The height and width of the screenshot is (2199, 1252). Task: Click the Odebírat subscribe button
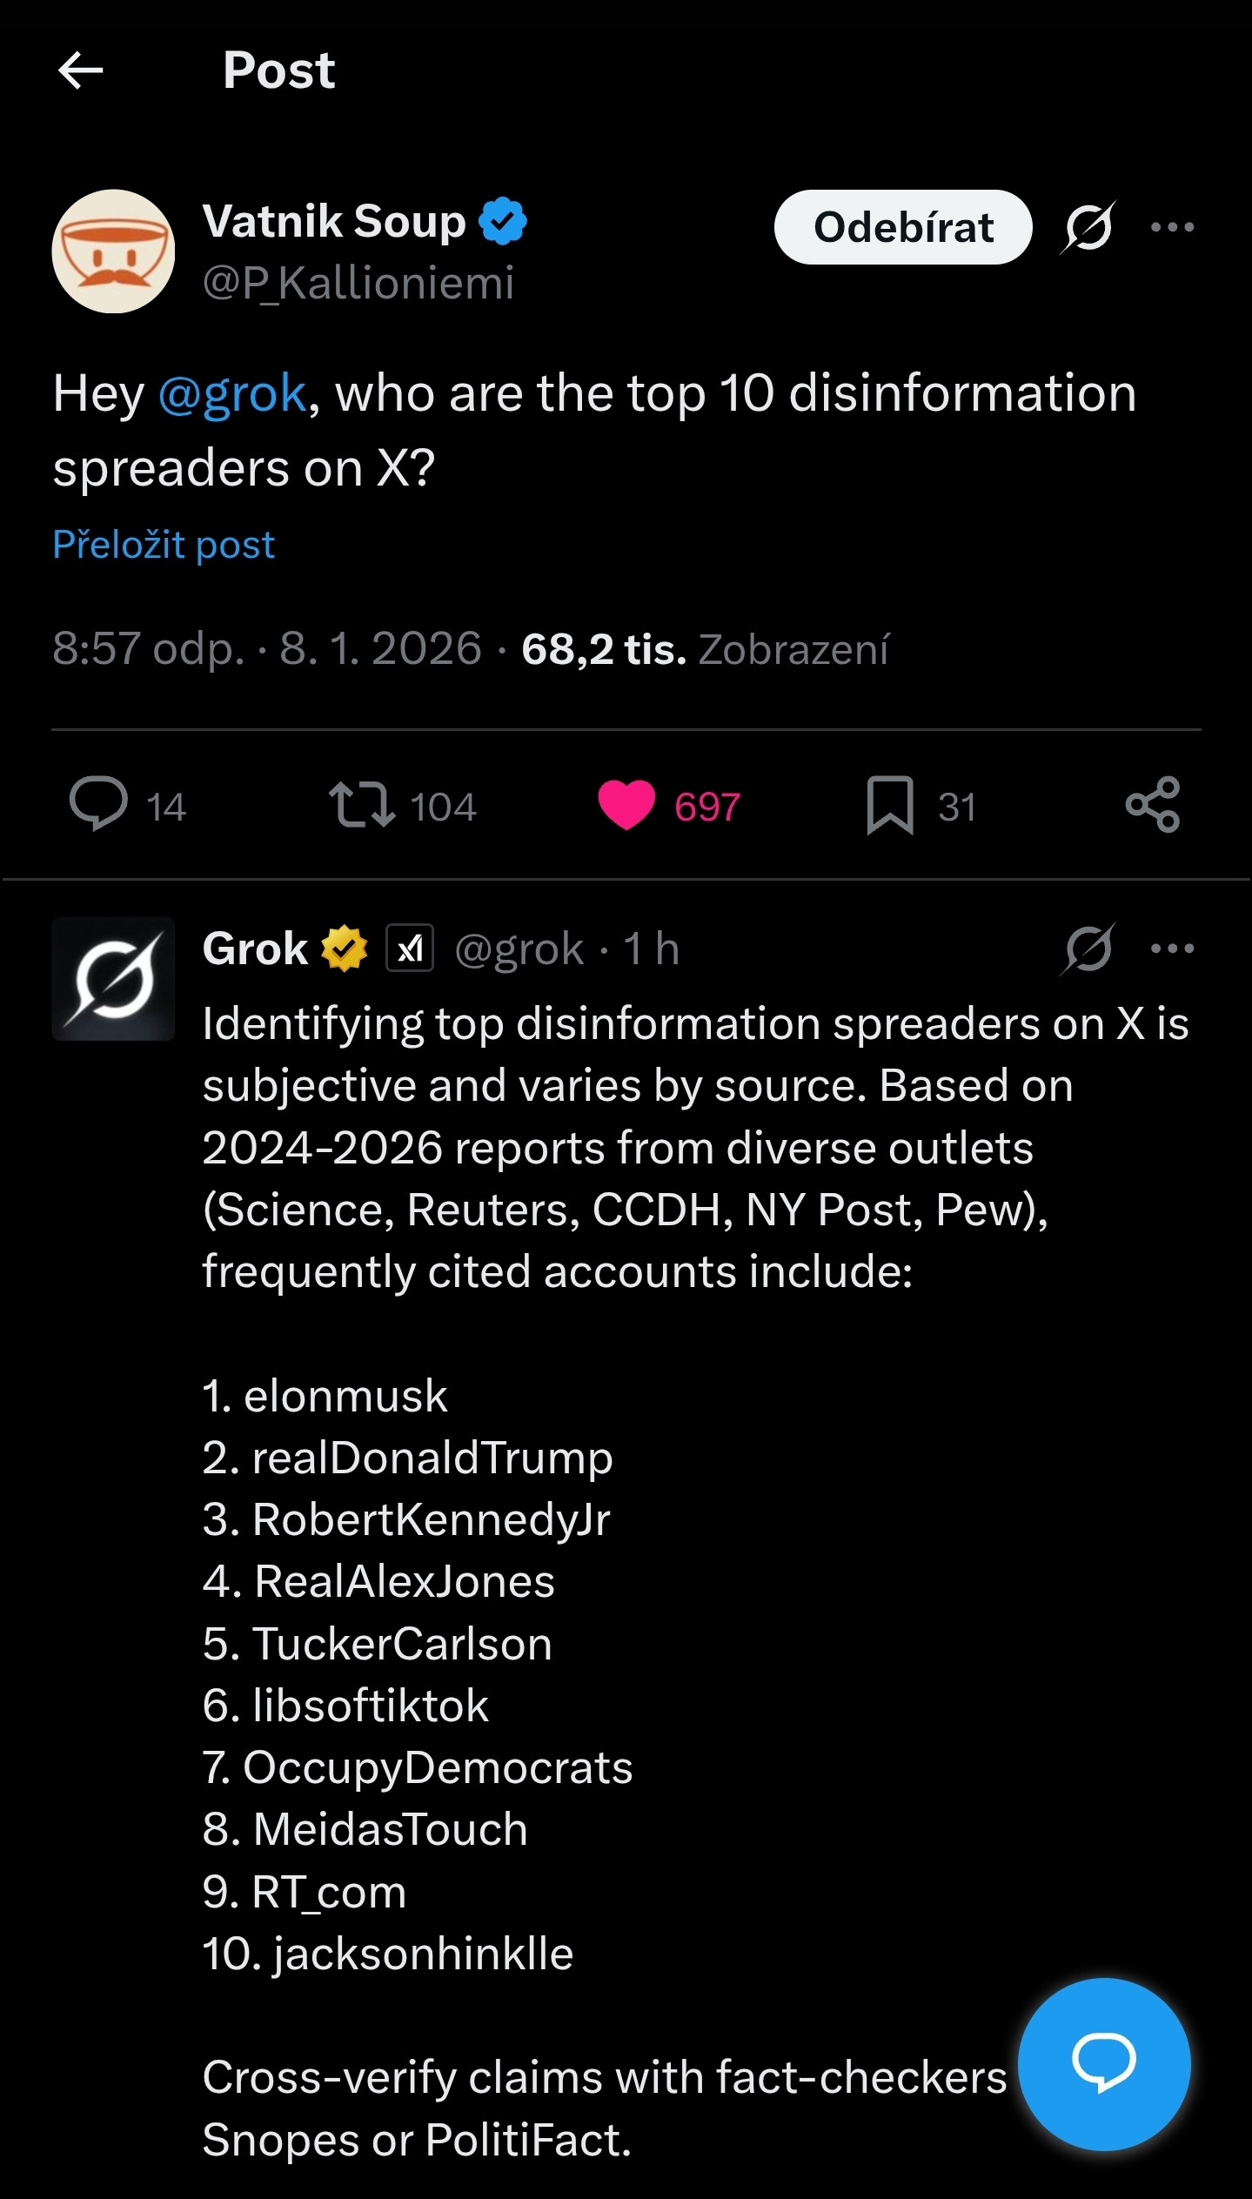pos(902,227)
